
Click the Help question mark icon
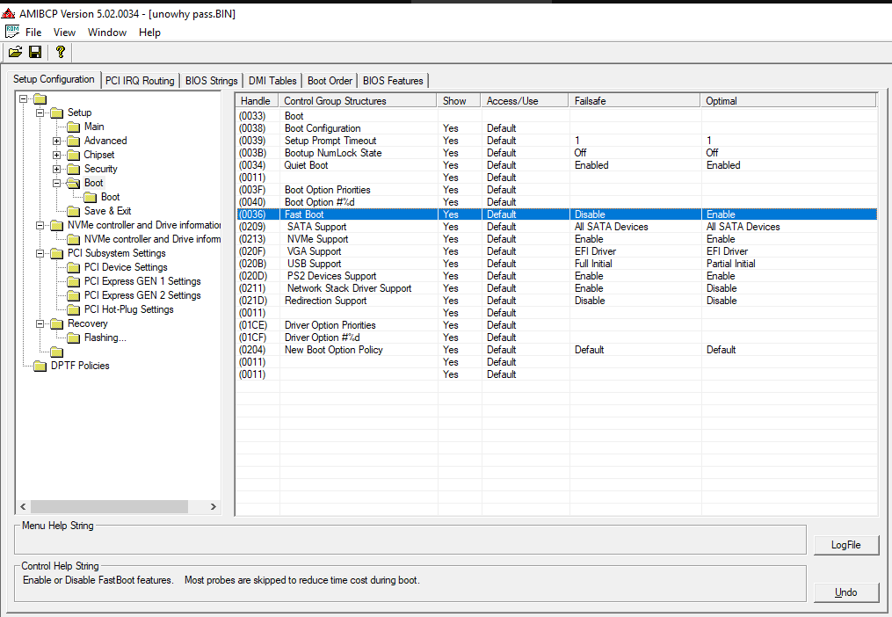click(x=60, y=53)
